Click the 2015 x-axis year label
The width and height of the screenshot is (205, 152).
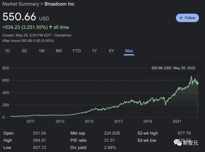(89, 121)
